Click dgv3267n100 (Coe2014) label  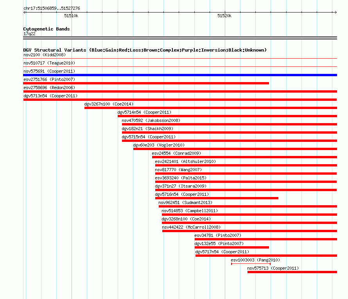point(109,104)
